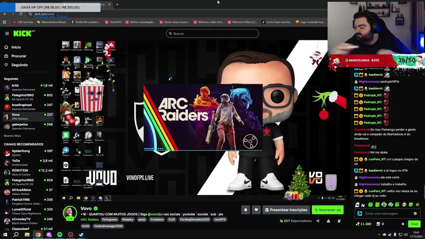This screenshot has width=425, height=239.
Task: Open brkk channel in Seguindo list
Action: point(28,87)
